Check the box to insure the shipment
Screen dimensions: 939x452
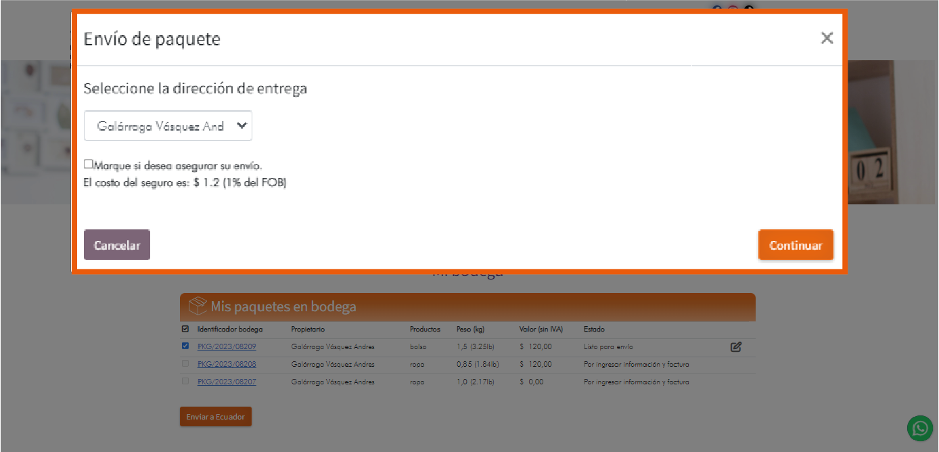(x=88, y=164)
